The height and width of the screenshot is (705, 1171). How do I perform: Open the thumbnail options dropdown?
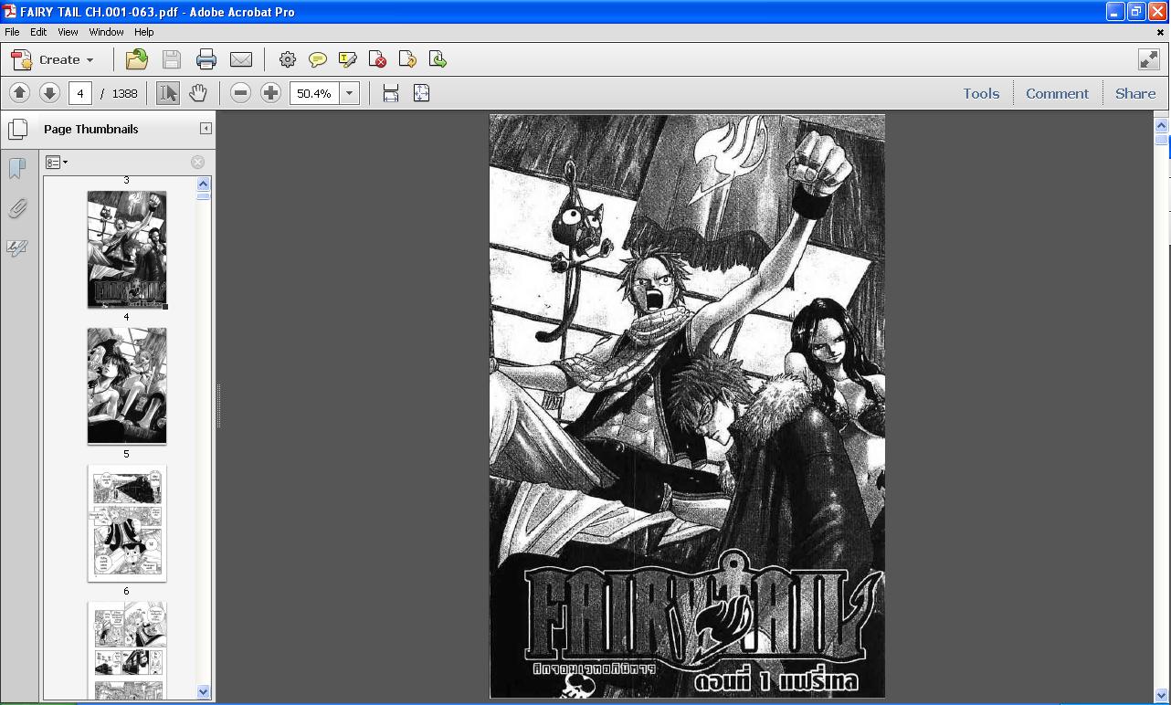(x=57, y=163)
